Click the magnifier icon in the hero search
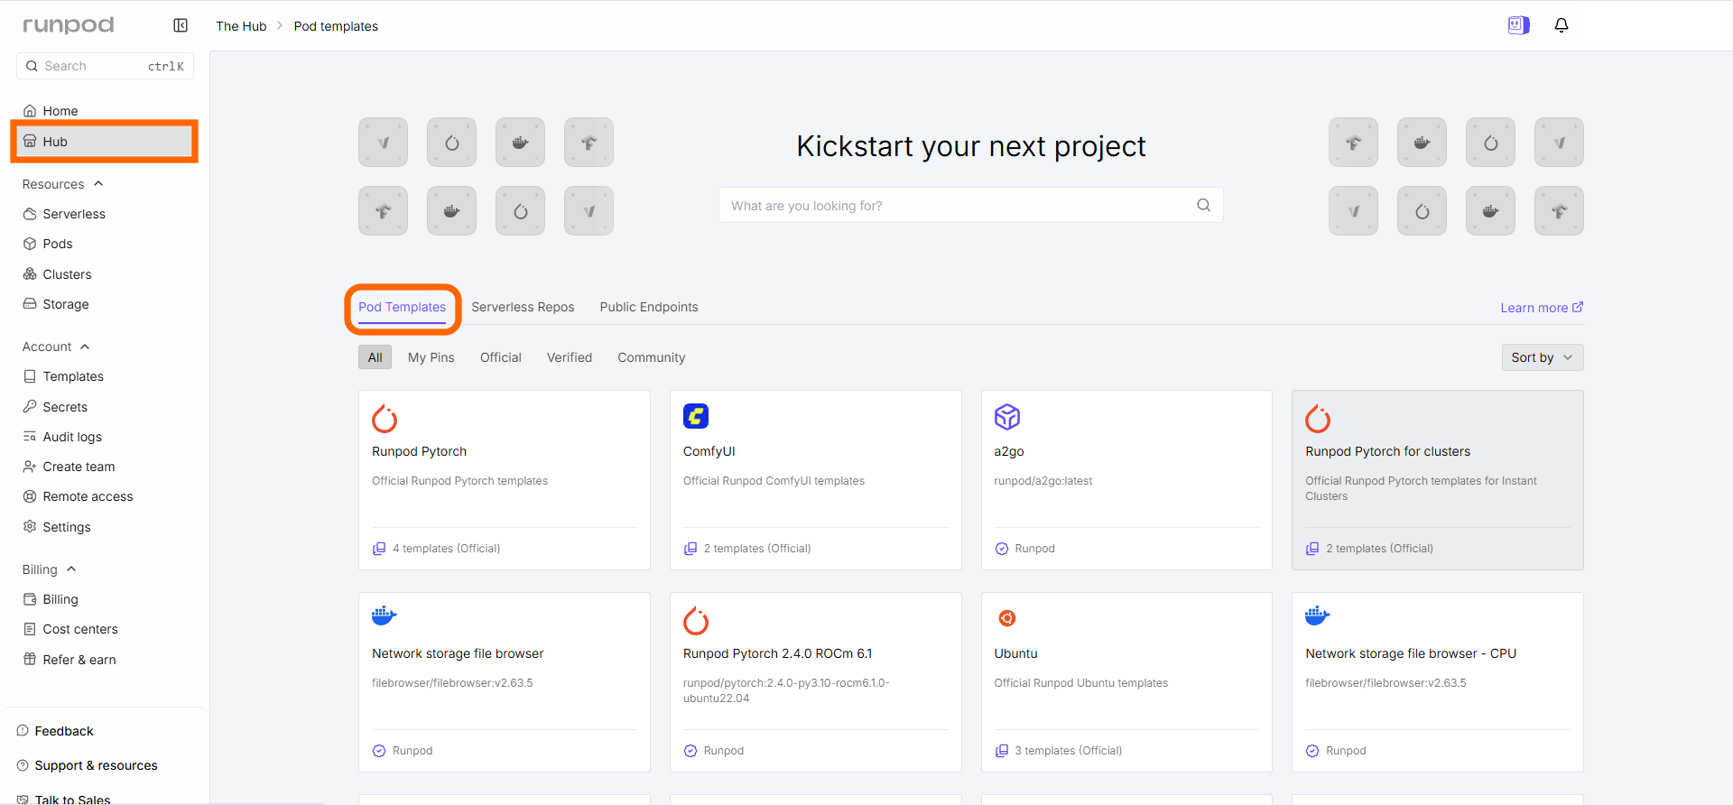Image resolution: width=1733 pixels, height=805 pixels. (1203, 205)
